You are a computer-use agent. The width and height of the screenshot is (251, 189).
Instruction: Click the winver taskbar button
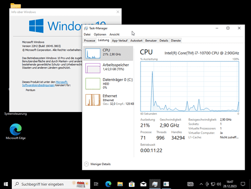pos(166,184)
